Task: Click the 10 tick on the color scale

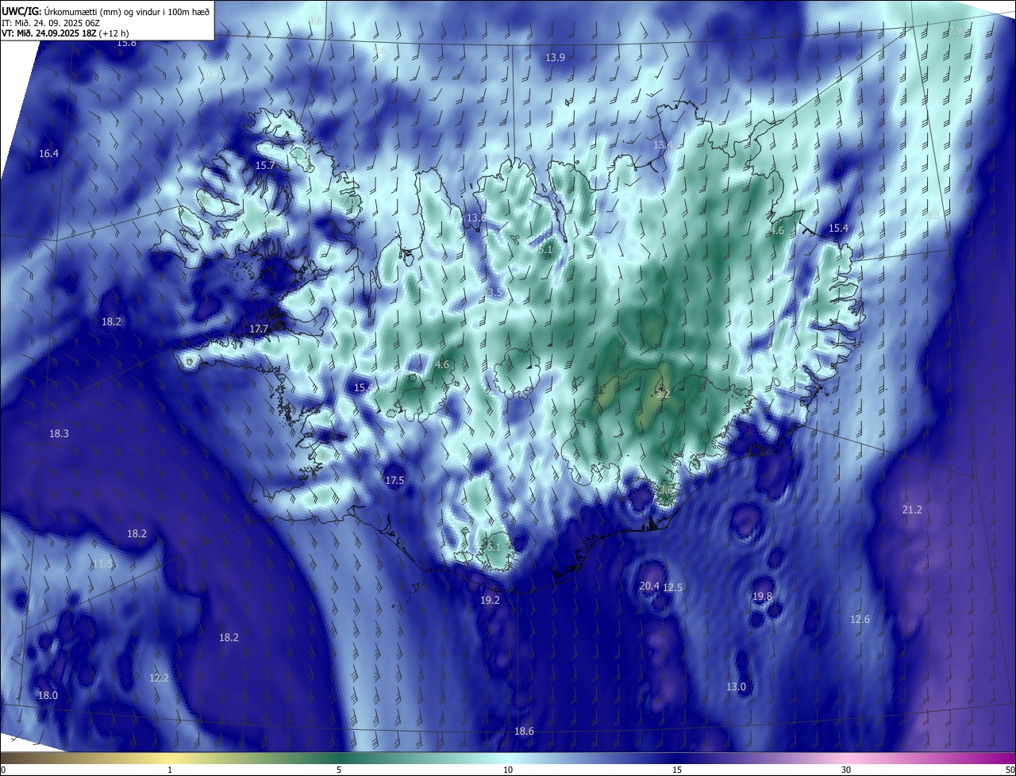Action: (508, 770)
